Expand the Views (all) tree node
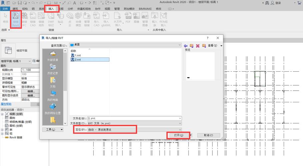Viewport: 303px width, 166px height. pos(2,114)
